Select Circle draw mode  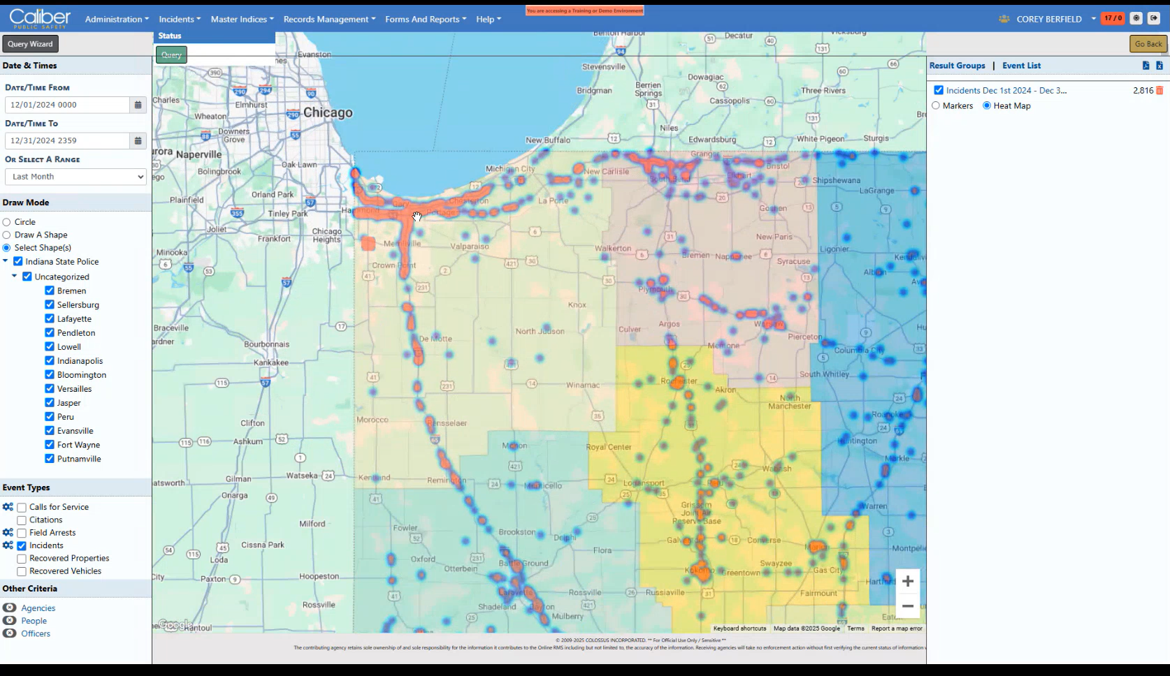[7, 222]
